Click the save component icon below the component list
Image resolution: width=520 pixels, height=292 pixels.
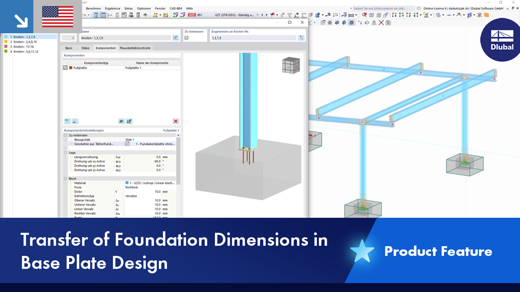pos(129,121)
